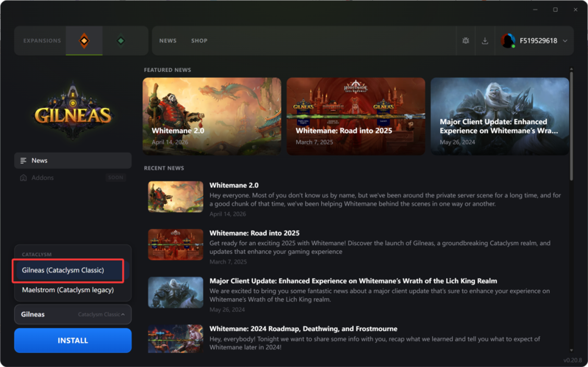Click the FEATURED NEWS heading
This screenshot has width=588, height=367.
[168, 70]
